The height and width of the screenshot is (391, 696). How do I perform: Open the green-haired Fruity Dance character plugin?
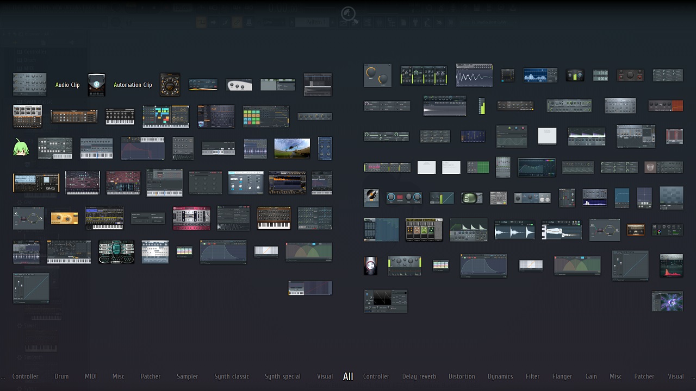(21, 148)
